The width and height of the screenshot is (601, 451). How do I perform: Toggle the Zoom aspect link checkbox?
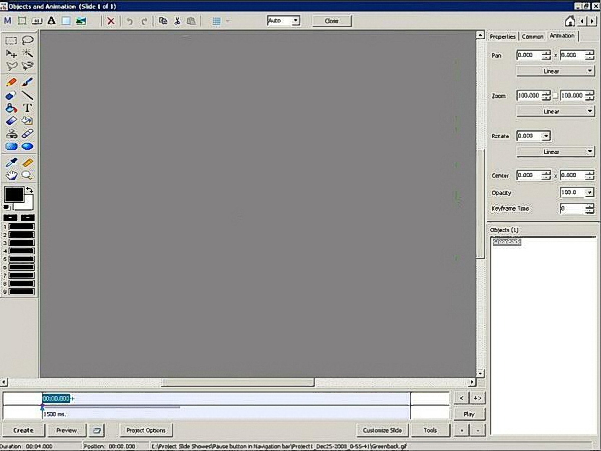555,96
